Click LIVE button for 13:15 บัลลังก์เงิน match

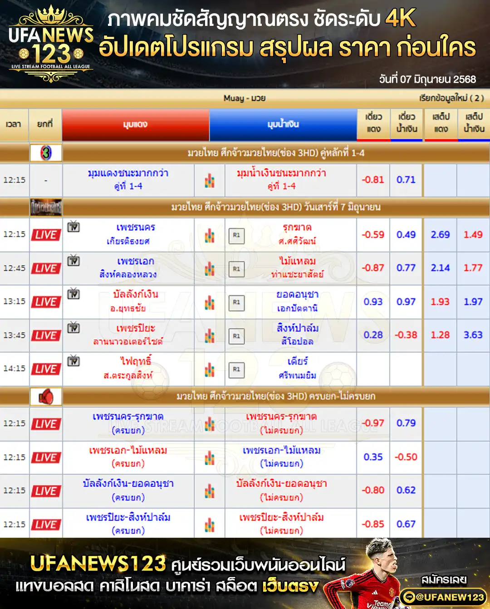click(x=46, y=302)
